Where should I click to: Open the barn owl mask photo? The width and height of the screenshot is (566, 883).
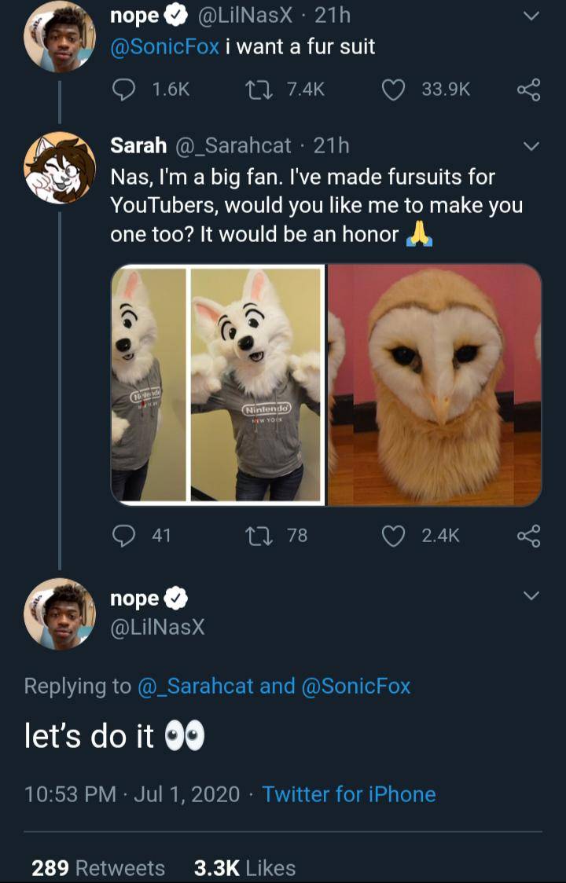tap(435, 384)
